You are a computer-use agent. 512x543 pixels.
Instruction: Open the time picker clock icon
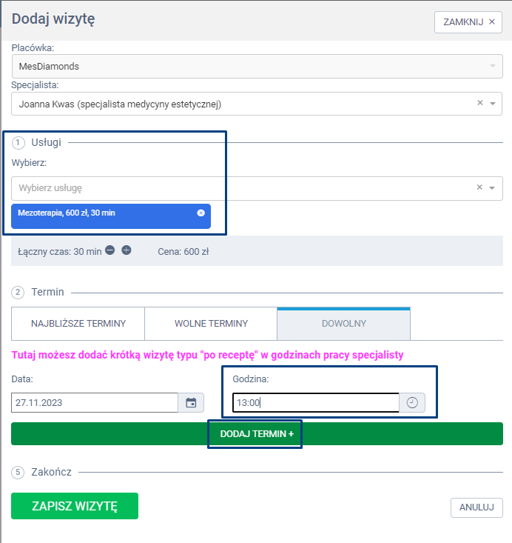point(412,403)
